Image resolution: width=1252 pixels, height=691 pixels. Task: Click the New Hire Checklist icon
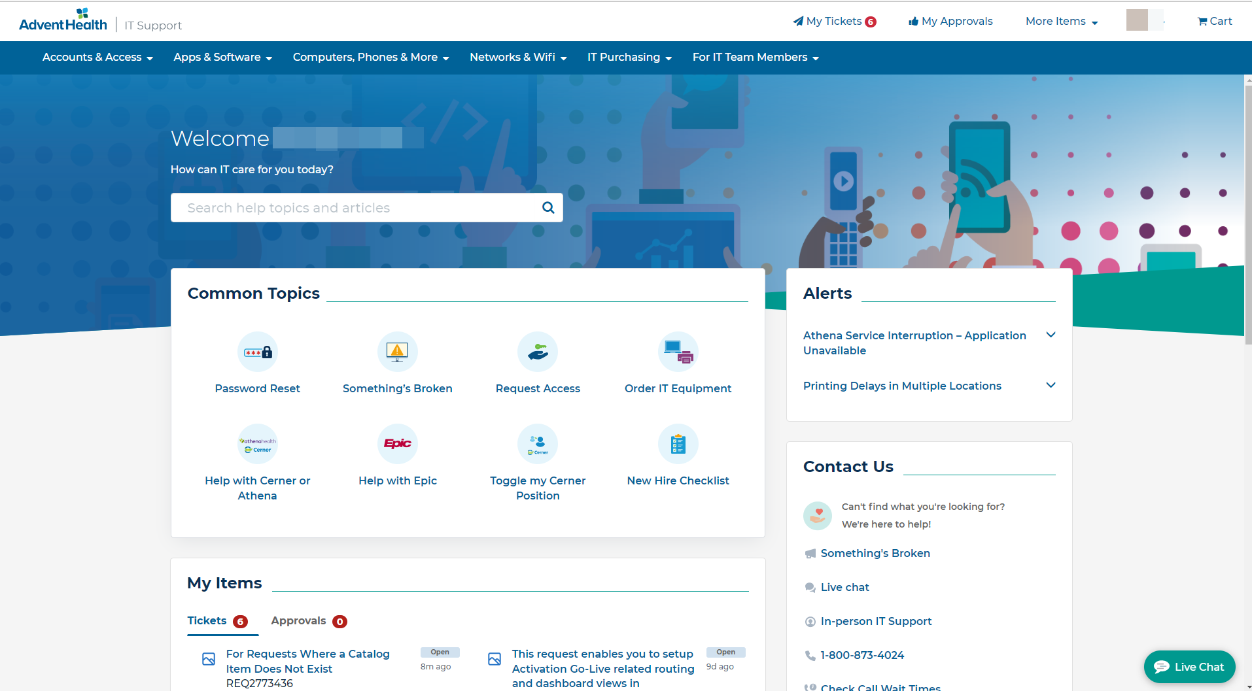pos(678,444)
